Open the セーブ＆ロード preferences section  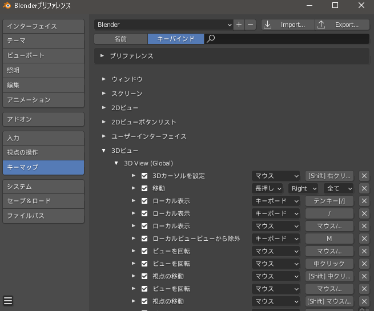43,201
